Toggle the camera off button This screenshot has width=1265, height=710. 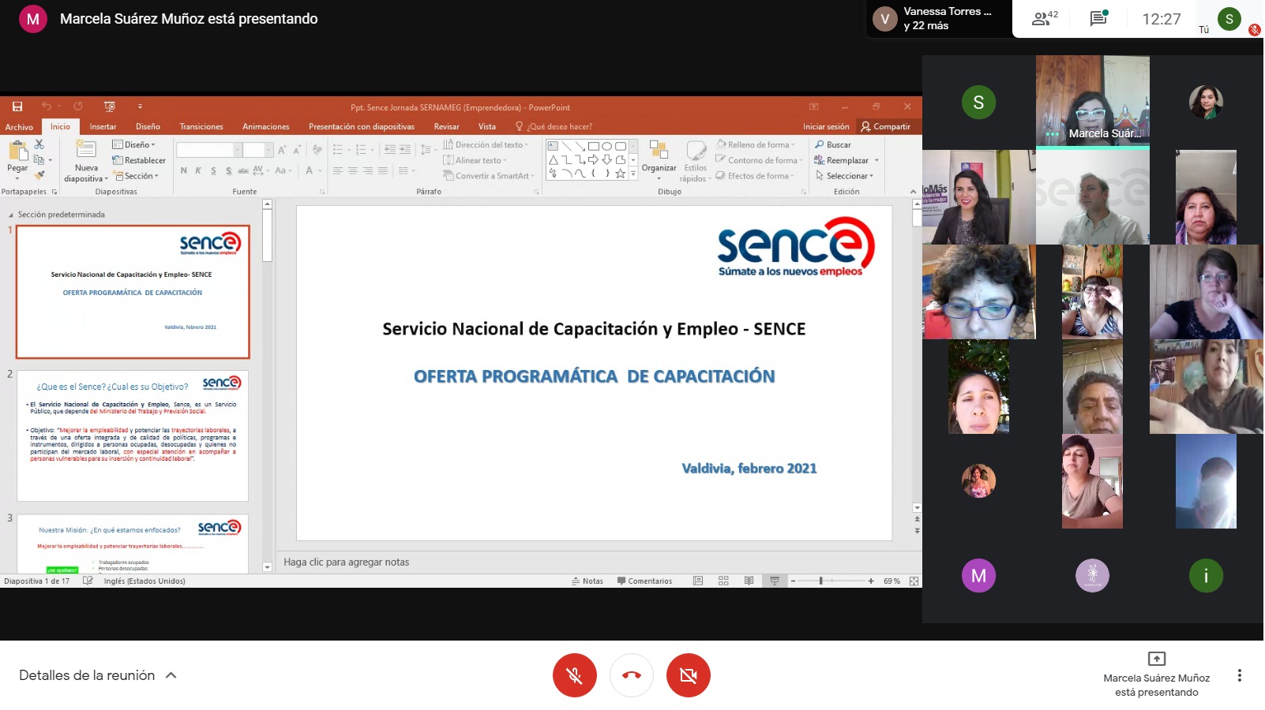click(689, 675)
